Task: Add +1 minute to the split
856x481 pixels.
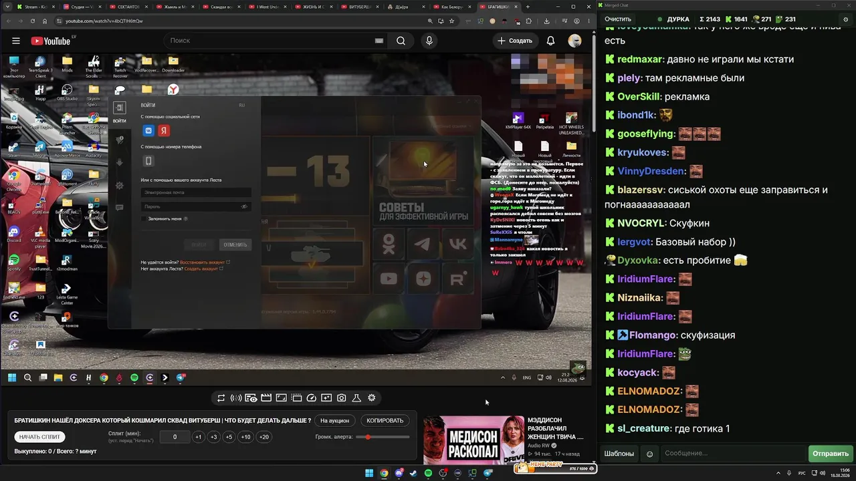Action: (198, 437)
